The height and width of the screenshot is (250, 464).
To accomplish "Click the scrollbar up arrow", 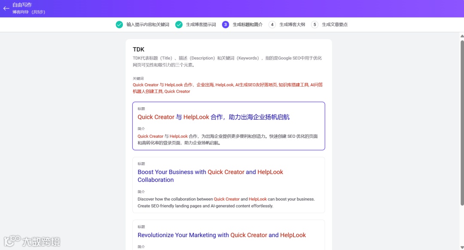I will point(461,36).
